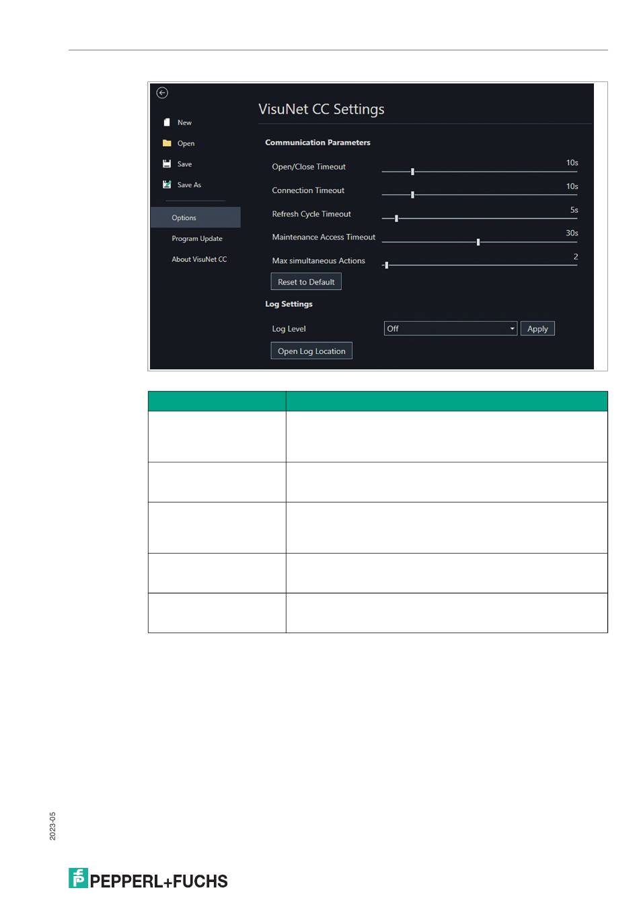The image size is (639, 915).
Task: Click the Open folder icon
Action: coord(167,143)
